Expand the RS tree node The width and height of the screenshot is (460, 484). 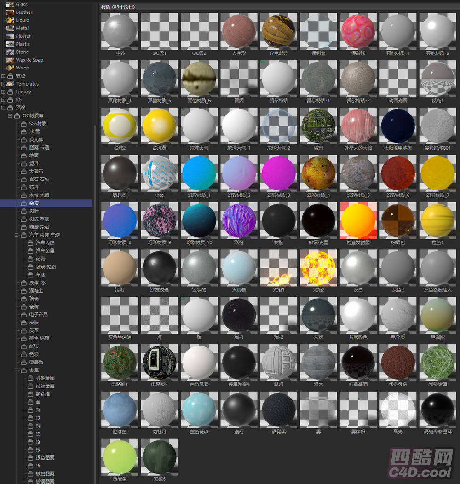coord(4,99)
